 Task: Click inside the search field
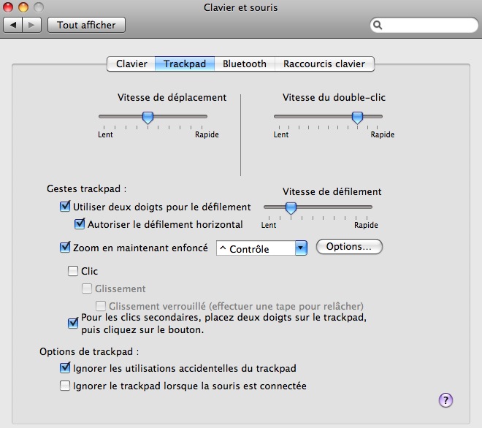click(427, 25)
